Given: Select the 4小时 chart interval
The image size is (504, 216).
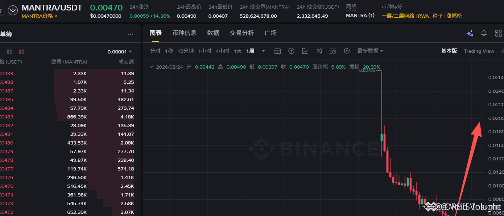Looking at the screenshot, I should [222, 51].
